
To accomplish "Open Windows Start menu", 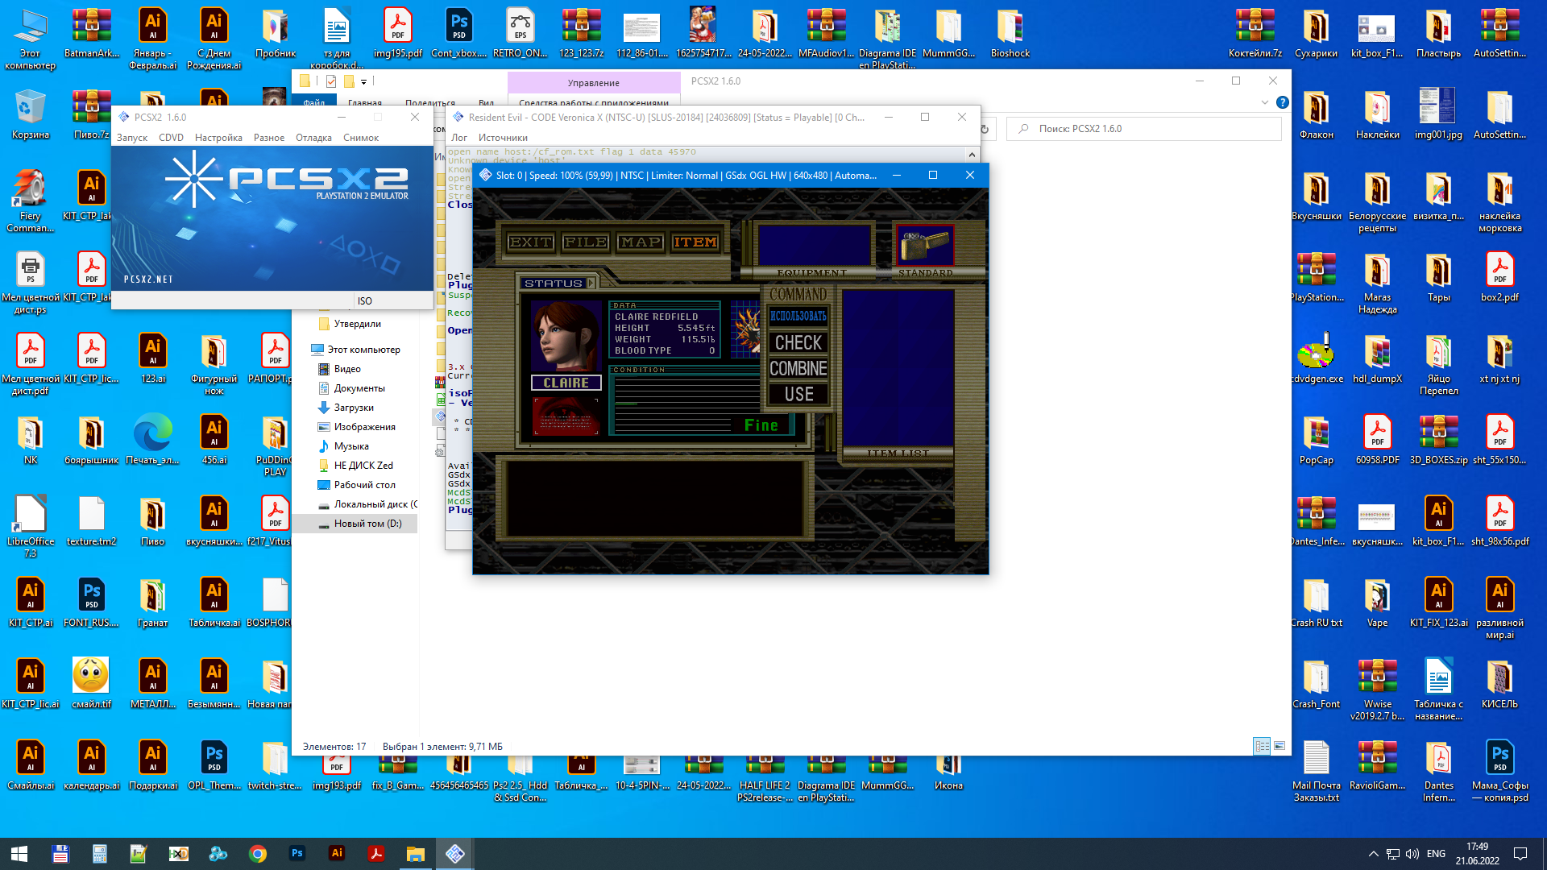I will click(19, 854).
